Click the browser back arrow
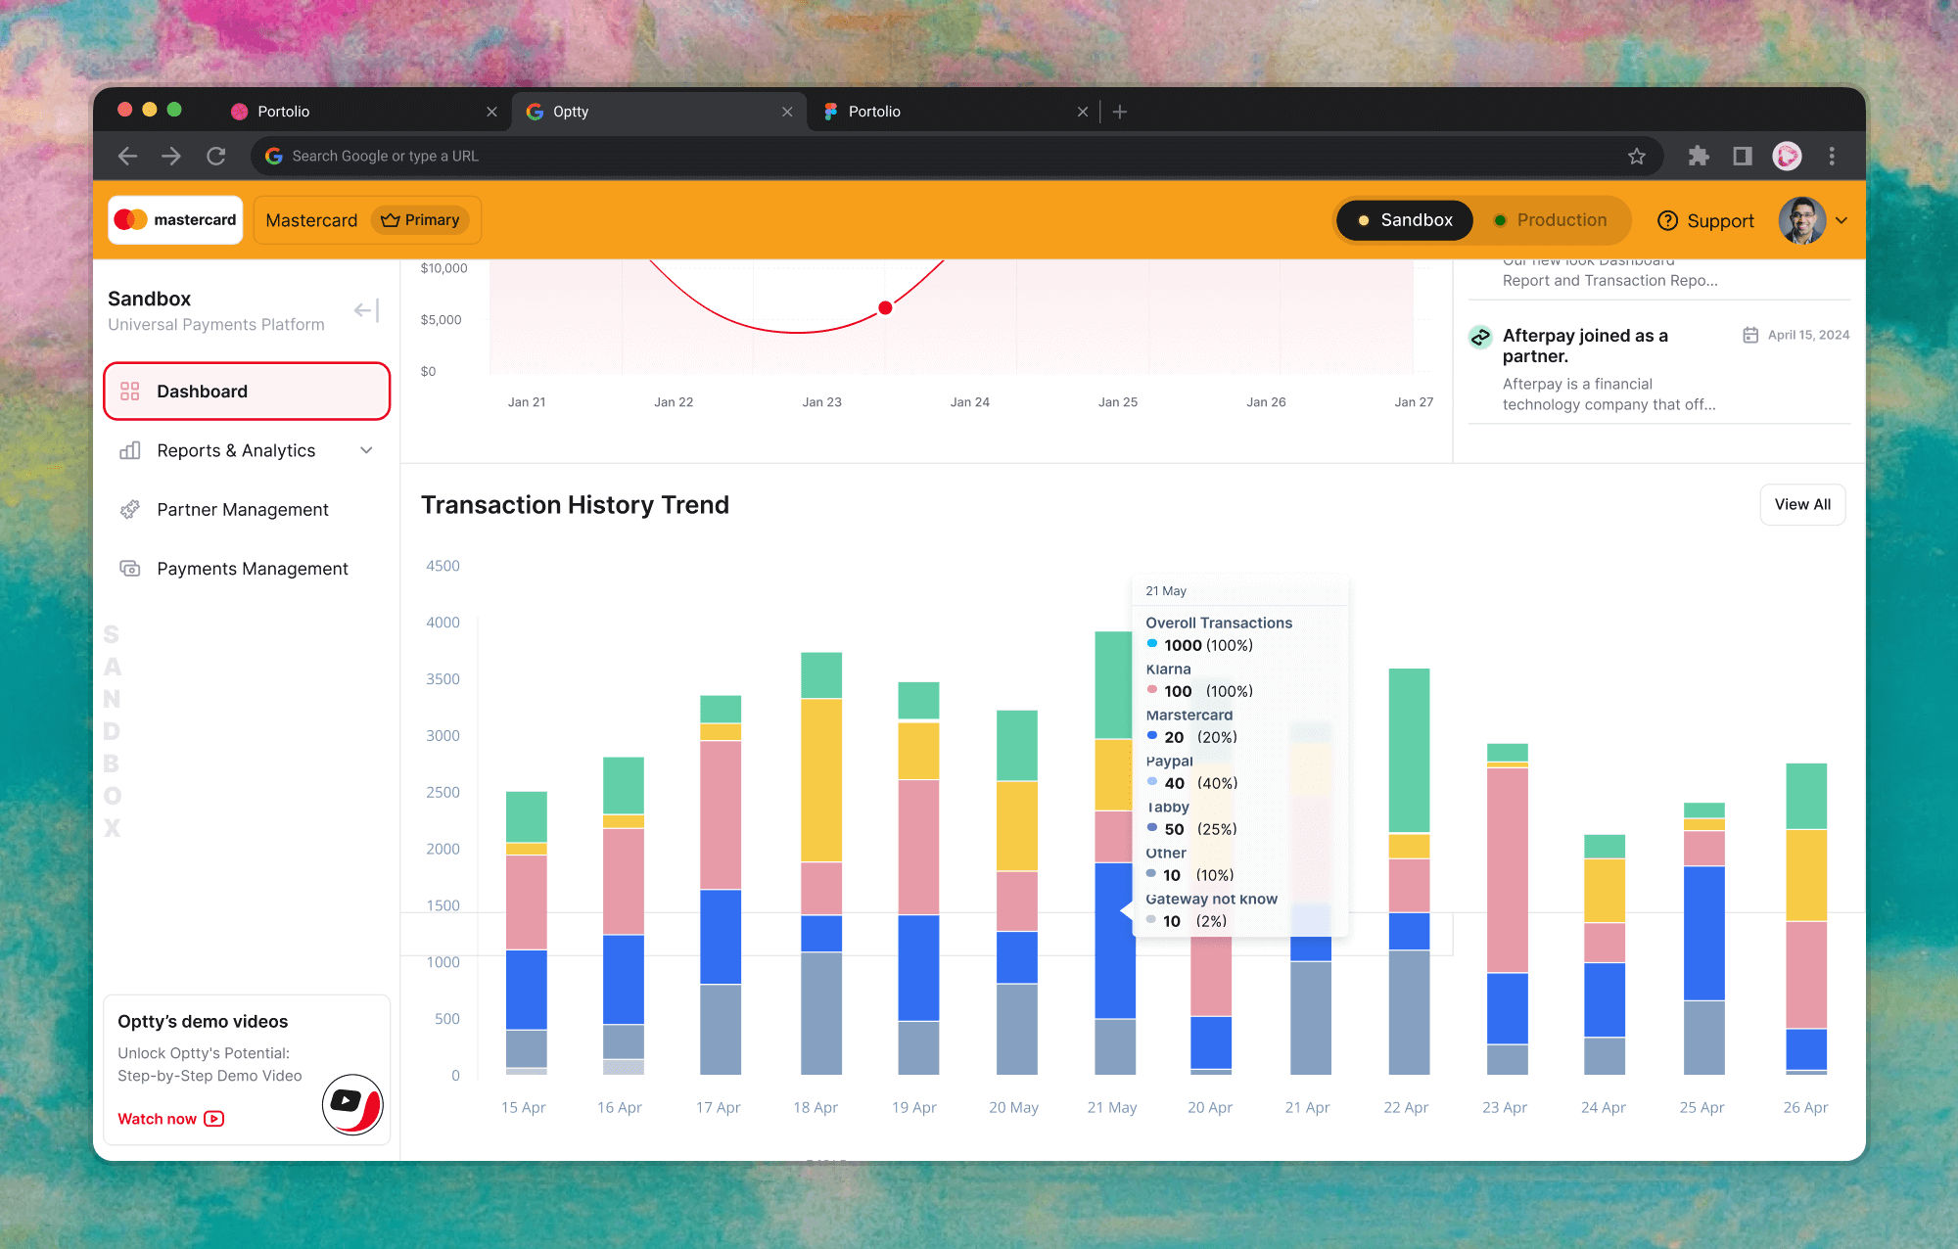 127,156
